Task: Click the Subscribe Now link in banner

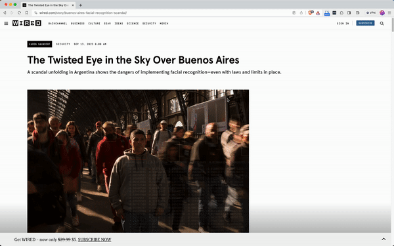Action: pyautogui.click(x=95, y=239)
